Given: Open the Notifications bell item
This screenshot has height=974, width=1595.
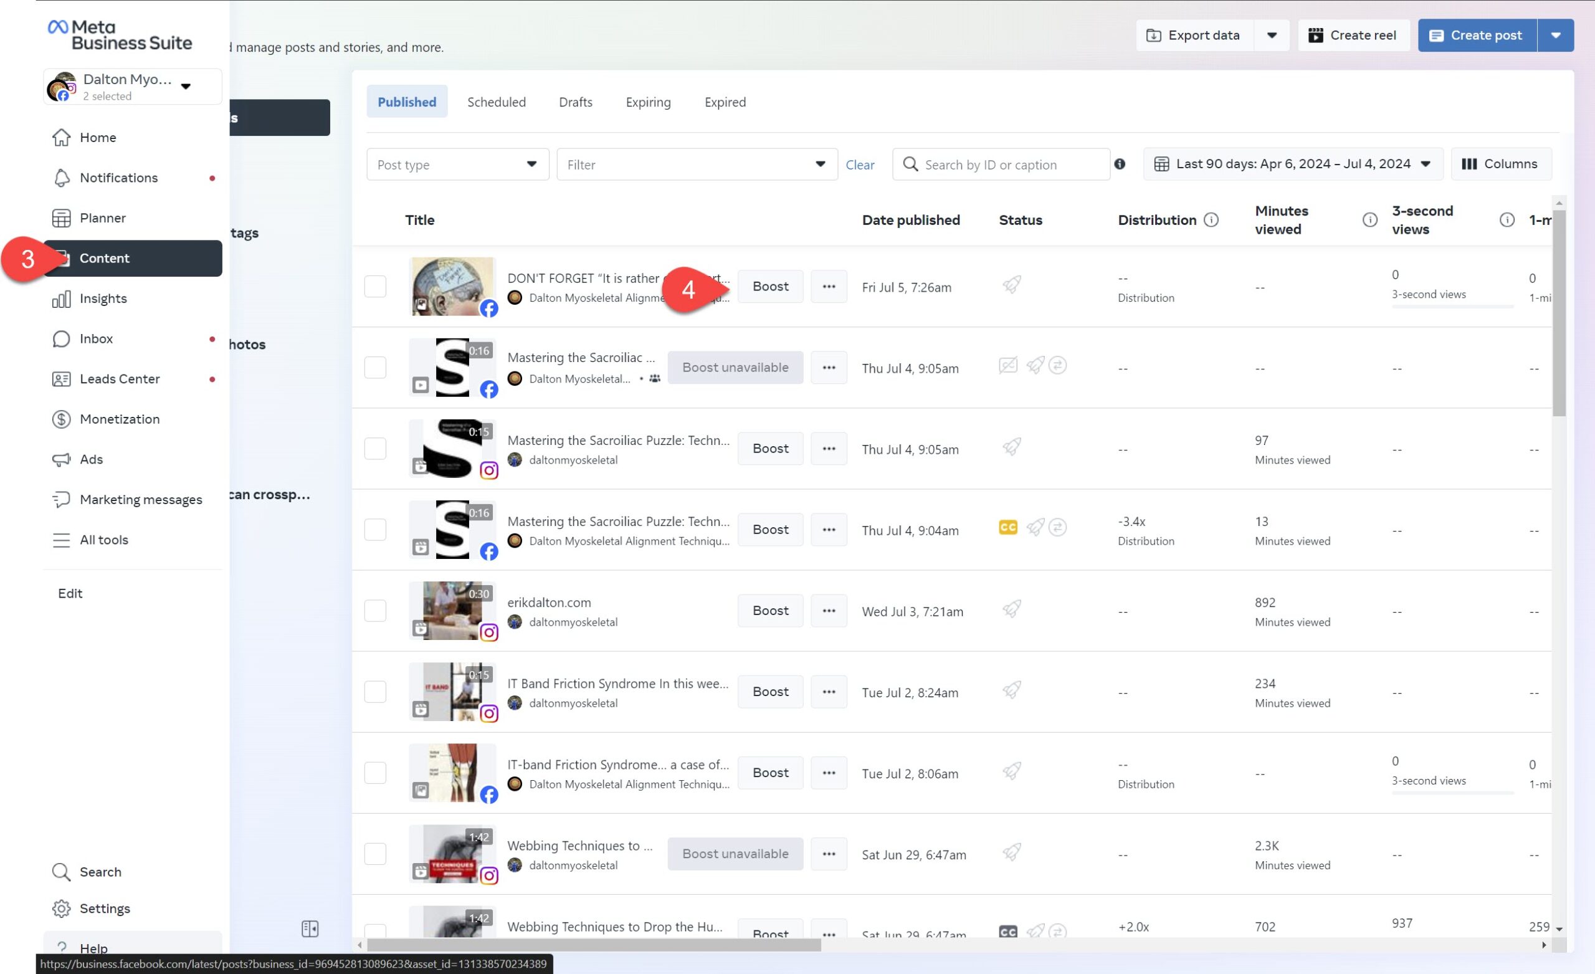Looking at the screenshot, I should point(133,178).
